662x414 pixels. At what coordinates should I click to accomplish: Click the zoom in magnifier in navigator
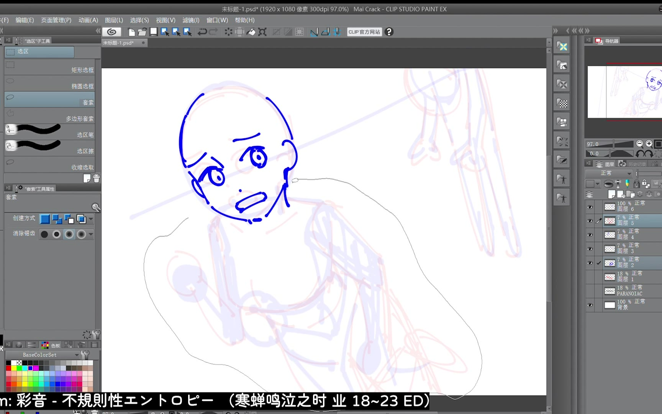pos(649,144)
